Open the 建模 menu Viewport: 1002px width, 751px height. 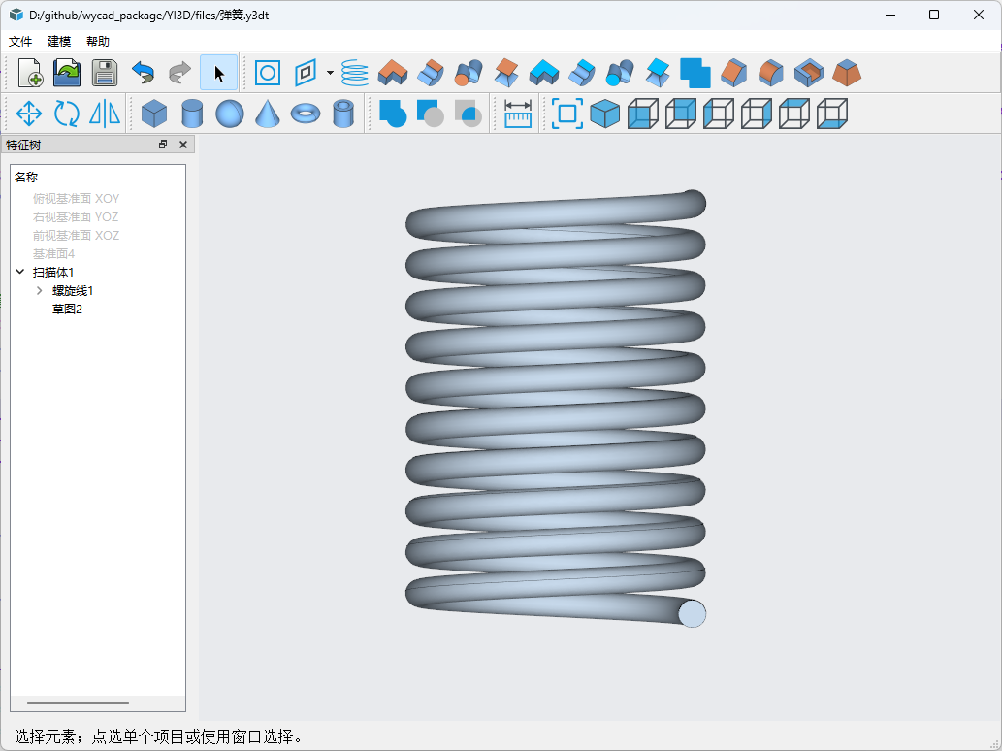[59, 42]
